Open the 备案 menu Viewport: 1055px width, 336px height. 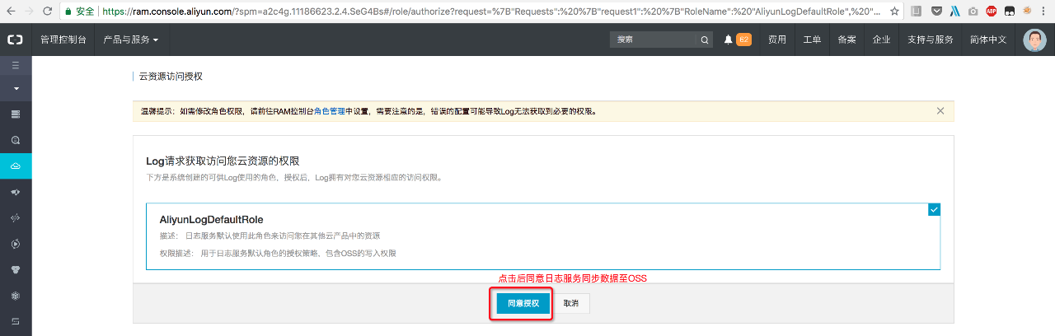pyautogui.click(x=846, y=40)
